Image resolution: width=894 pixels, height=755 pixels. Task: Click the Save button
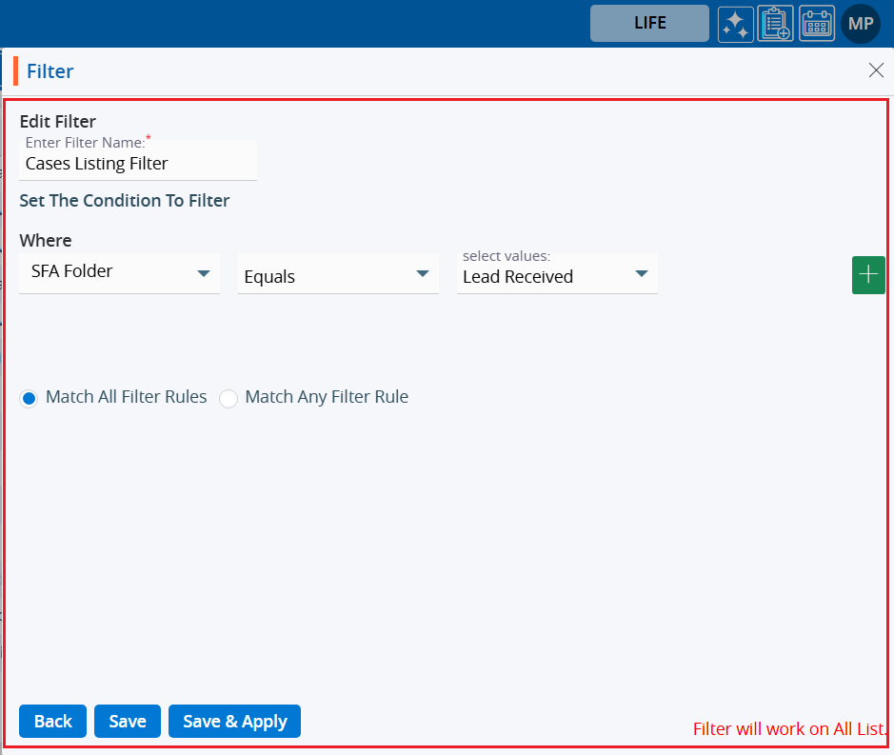coord(128,722)
